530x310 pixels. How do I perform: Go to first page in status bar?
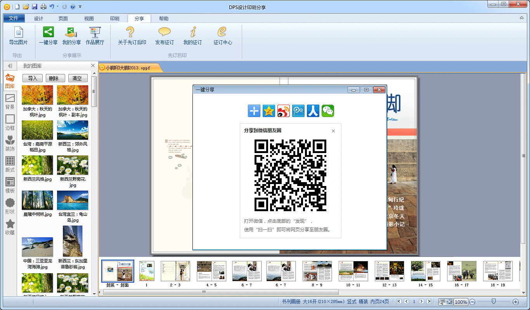pyautogui.click(x=399, y=301)
